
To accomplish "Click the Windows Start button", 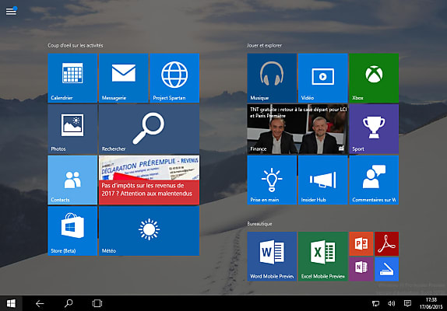I will (x=11, y=303).
